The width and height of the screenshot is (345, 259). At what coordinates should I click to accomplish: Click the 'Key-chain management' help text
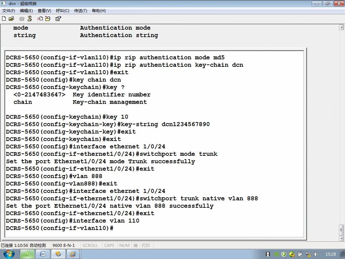tap(110, 102)
